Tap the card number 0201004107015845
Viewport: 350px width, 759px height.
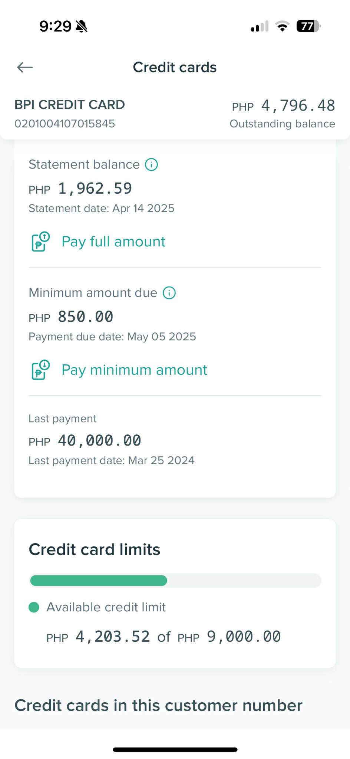pos(65,124)
